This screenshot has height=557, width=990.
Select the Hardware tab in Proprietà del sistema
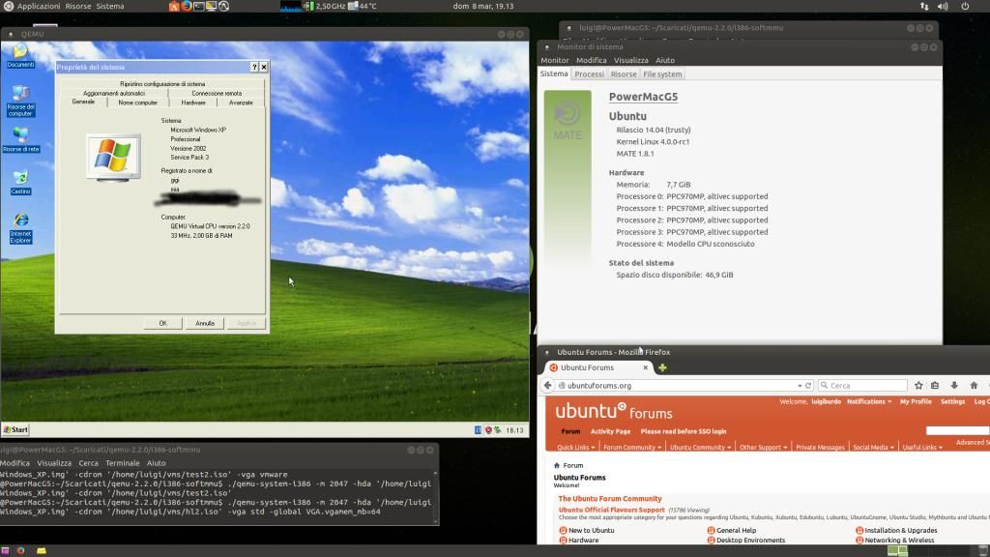pos(193,103)
